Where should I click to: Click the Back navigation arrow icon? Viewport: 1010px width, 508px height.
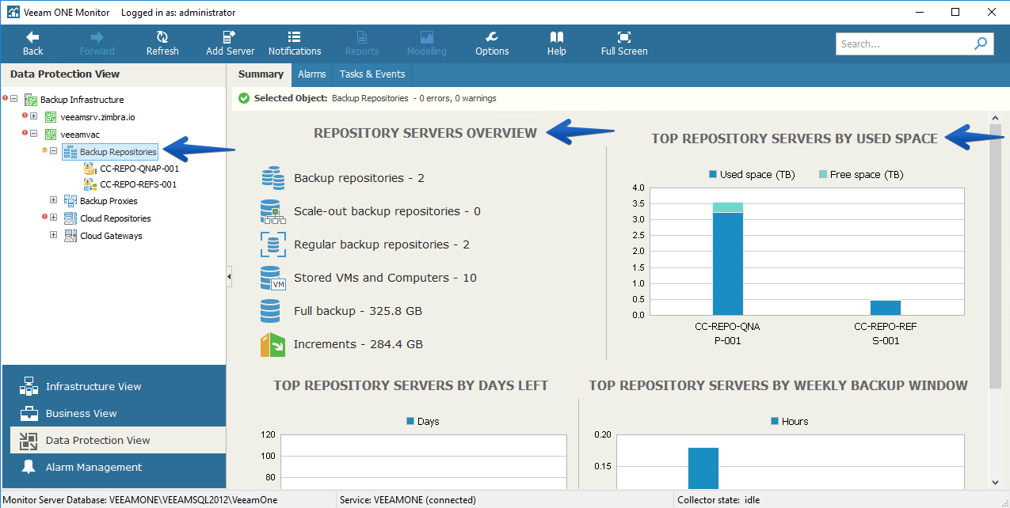[x=32, y=36]
